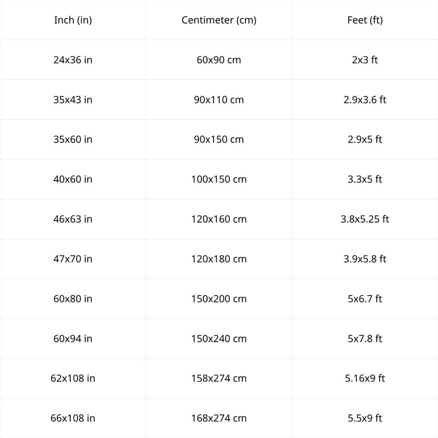Click the 3.8x5.25 ft cell

click(365, 219)
